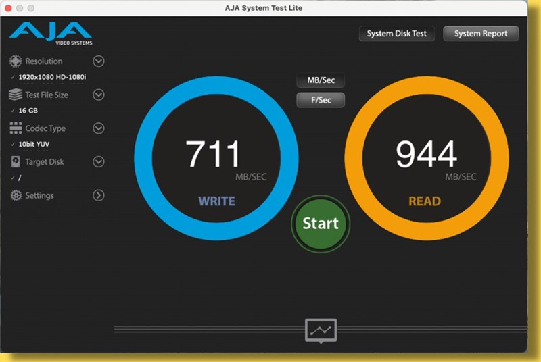This screenshot has height=362, width=541.
Task: Select the 1920x1080 HD-1080i resolution value
Action: 52,77
